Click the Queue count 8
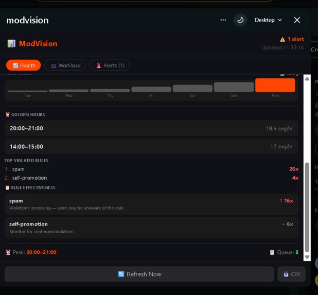Image resolution: width=318 pixels, height=295 pixels. point(297,252)
